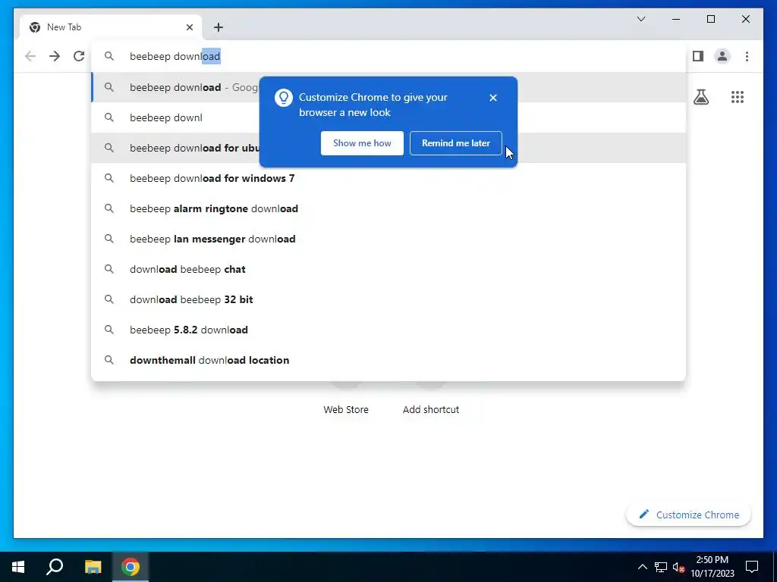Select suggestion 'download beebeep chat'

tap(388, 269)
